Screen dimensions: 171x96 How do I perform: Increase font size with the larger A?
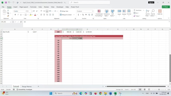(34, 11)
